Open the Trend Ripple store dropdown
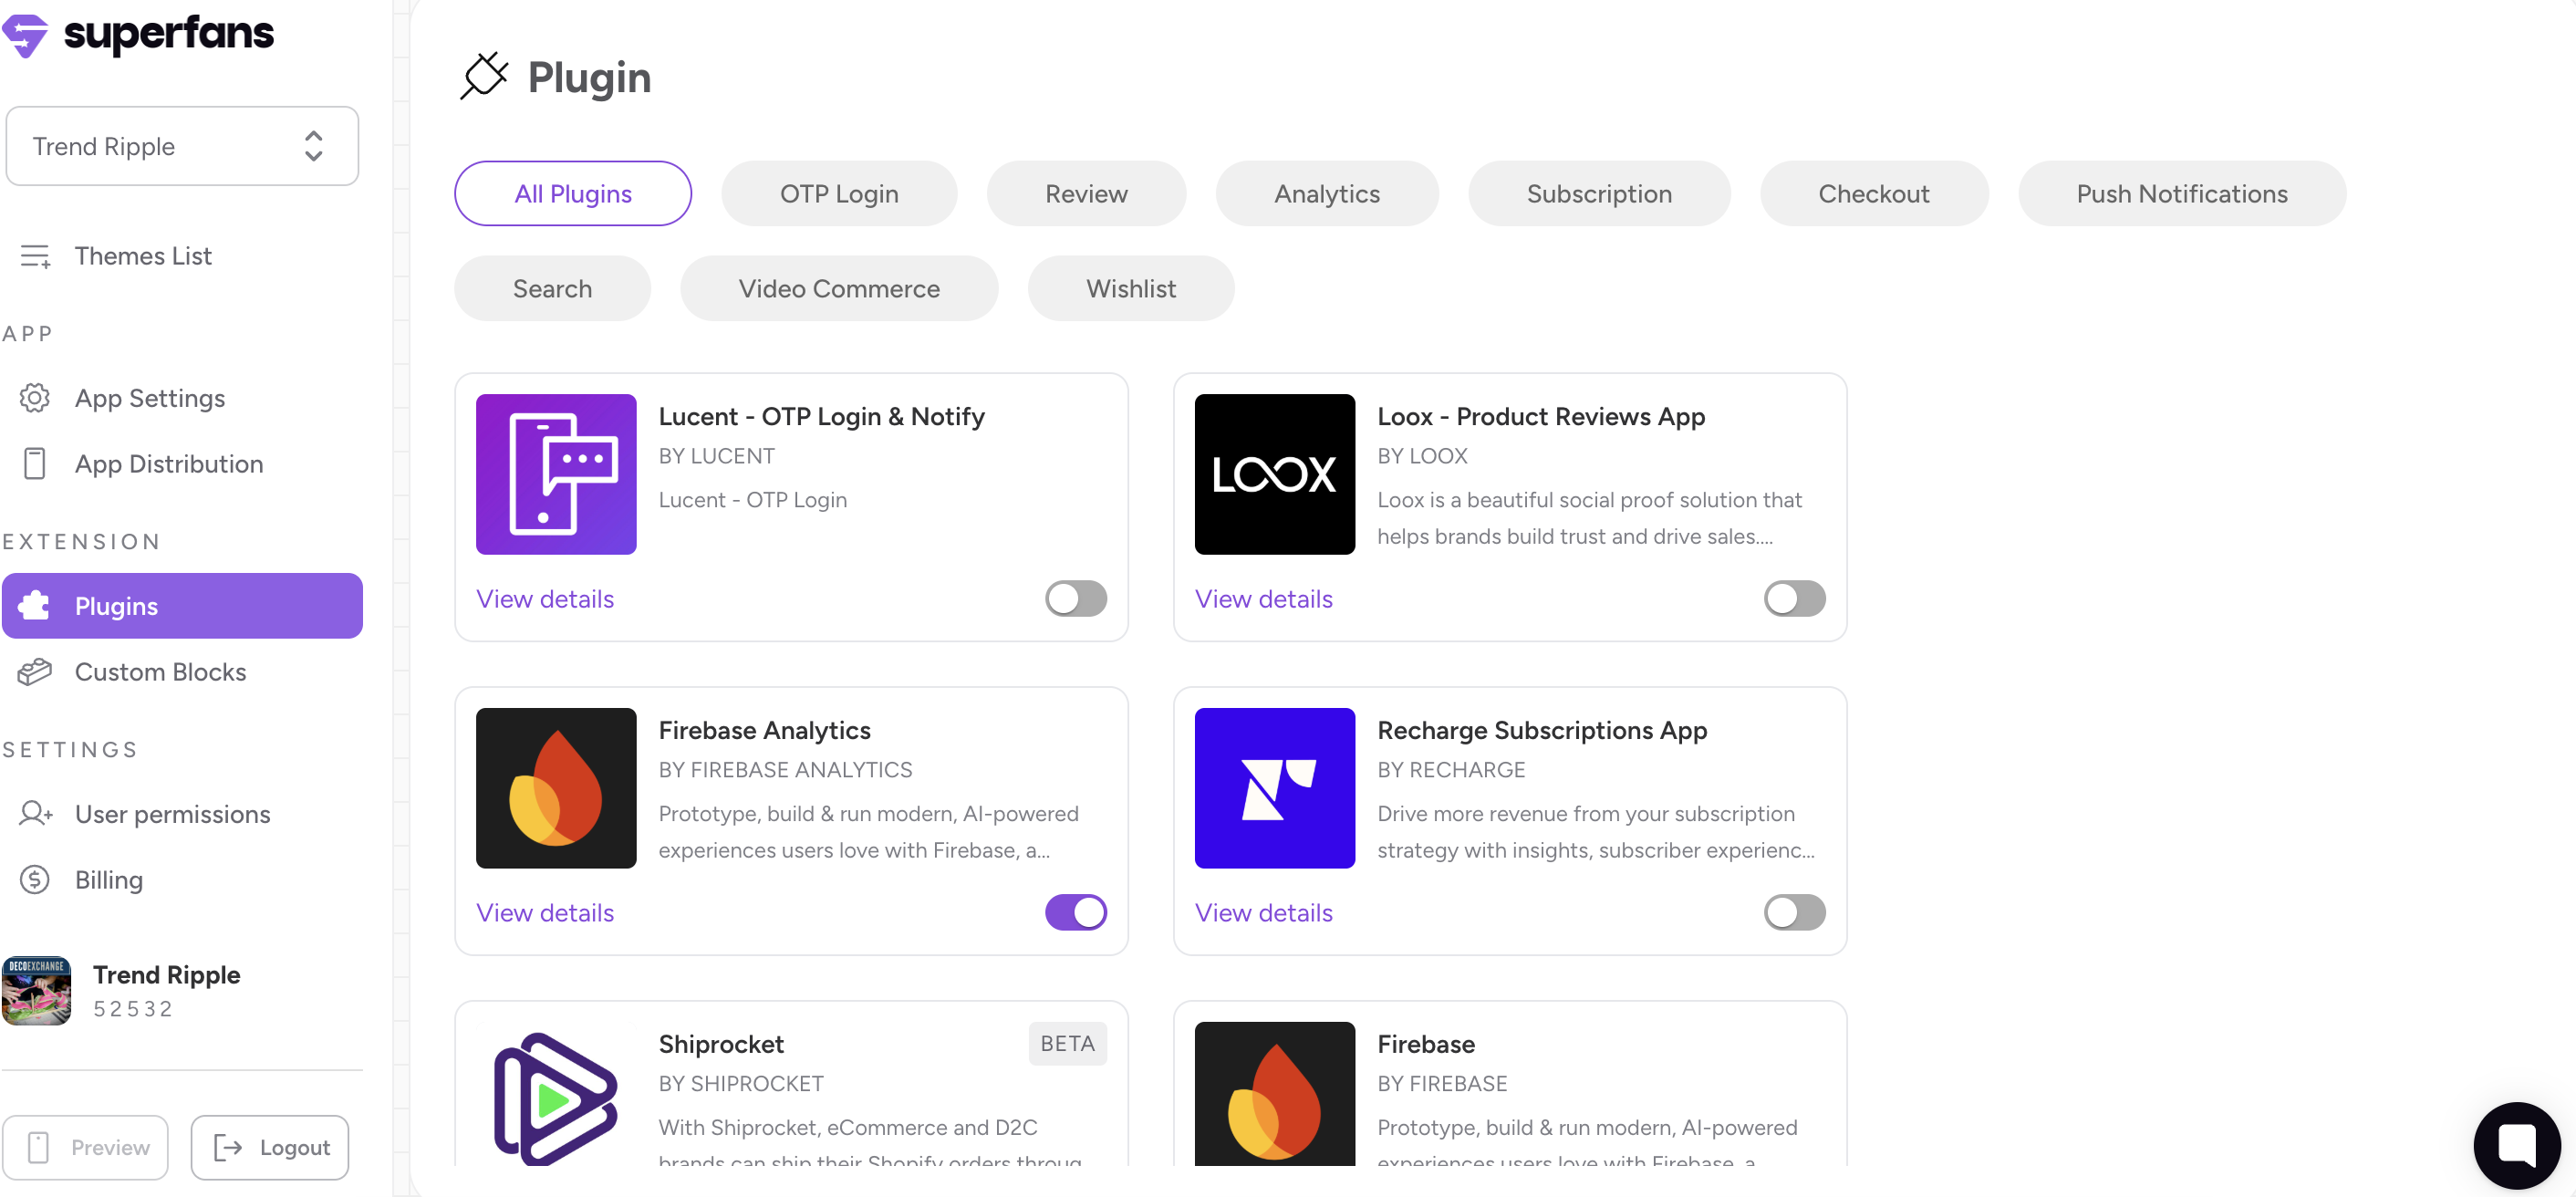 click(182, 146)
